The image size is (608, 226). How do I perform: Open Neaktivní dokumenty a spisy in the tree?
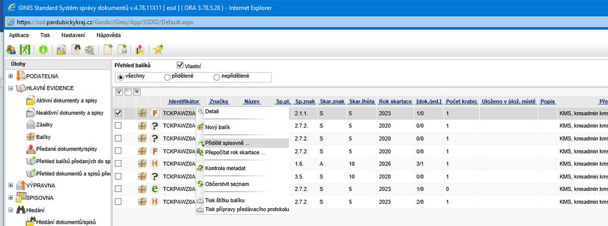(70, 113)
